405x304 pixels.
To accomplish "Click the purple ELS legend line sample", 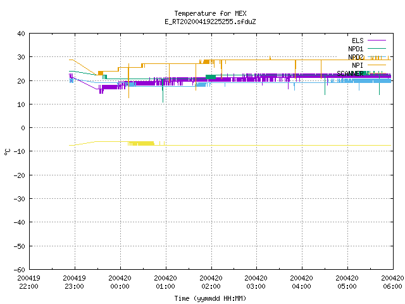I will pos(377,41).
